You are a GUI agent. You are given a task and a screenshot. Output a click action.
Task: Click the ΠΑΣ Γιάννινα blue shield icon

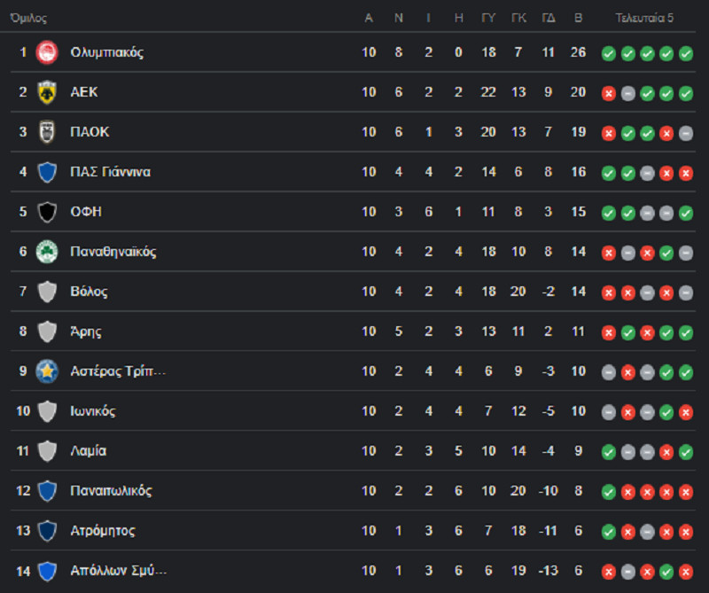click(47, 172)
